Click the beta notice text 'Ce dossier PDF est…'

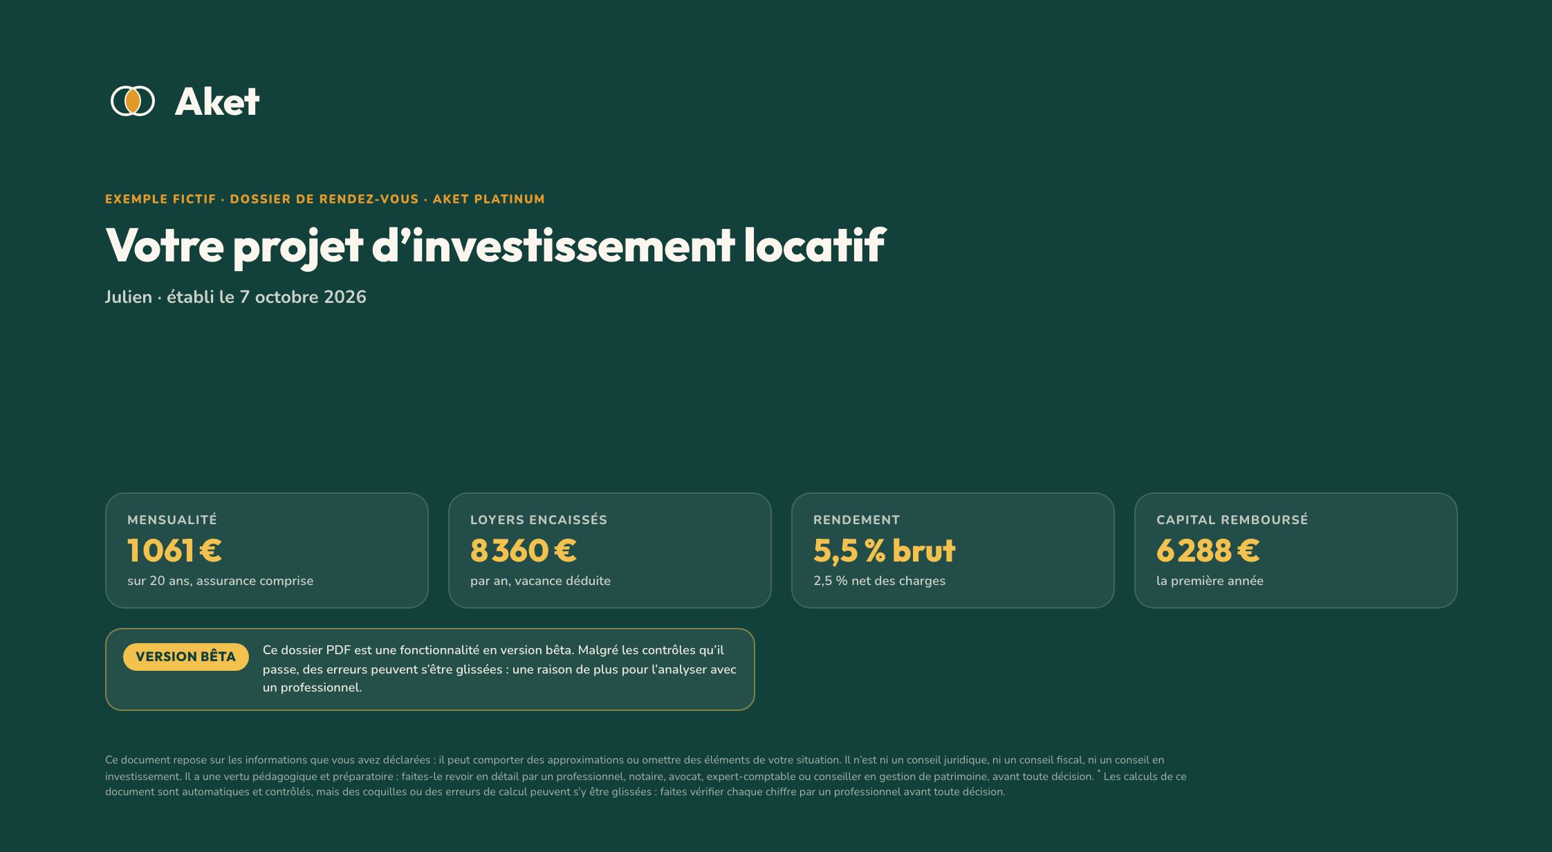click(x=499, y=669)
